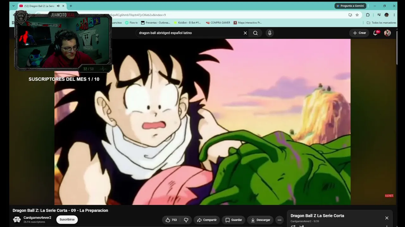Like the video with thumbs up
The height and width of the screenshot is (227, 405).
coord(171,220)
